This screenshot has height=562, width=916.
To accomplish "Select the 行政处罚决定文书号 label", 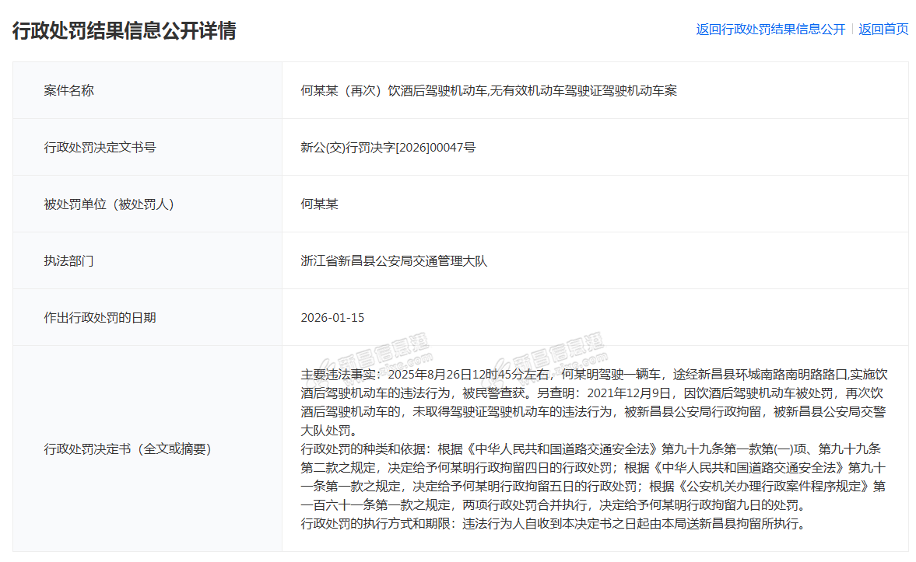I will tap(100, 147).
